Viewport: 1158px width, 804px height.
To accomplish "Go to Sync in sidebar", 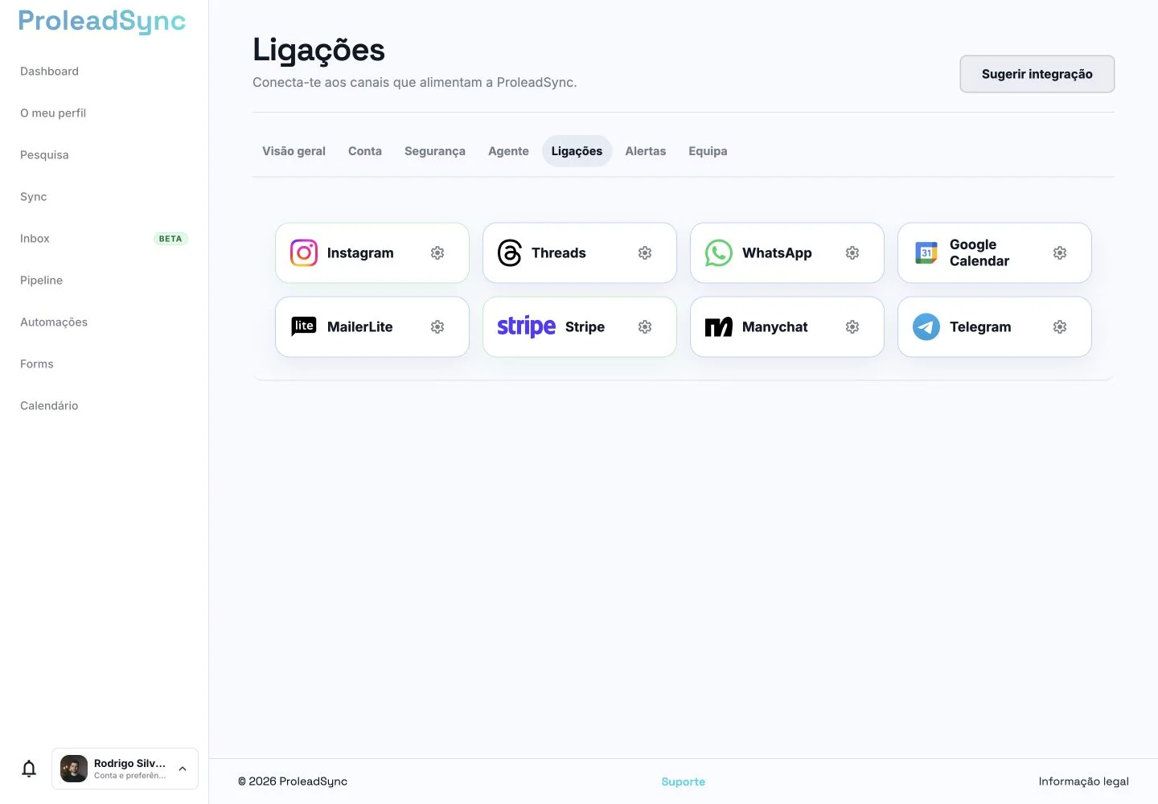I will 34,197.
